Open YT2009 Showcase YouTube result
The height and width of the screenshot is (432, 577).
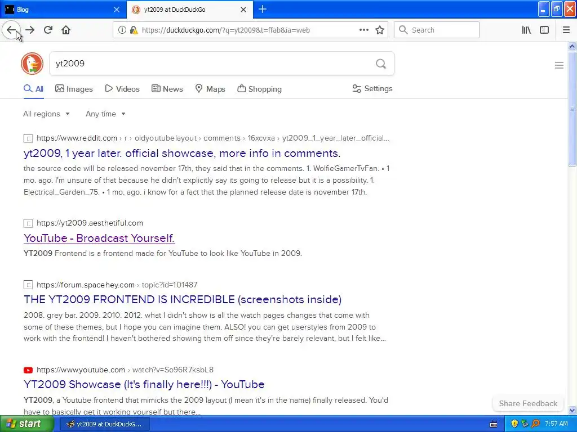tap(144, 384)
